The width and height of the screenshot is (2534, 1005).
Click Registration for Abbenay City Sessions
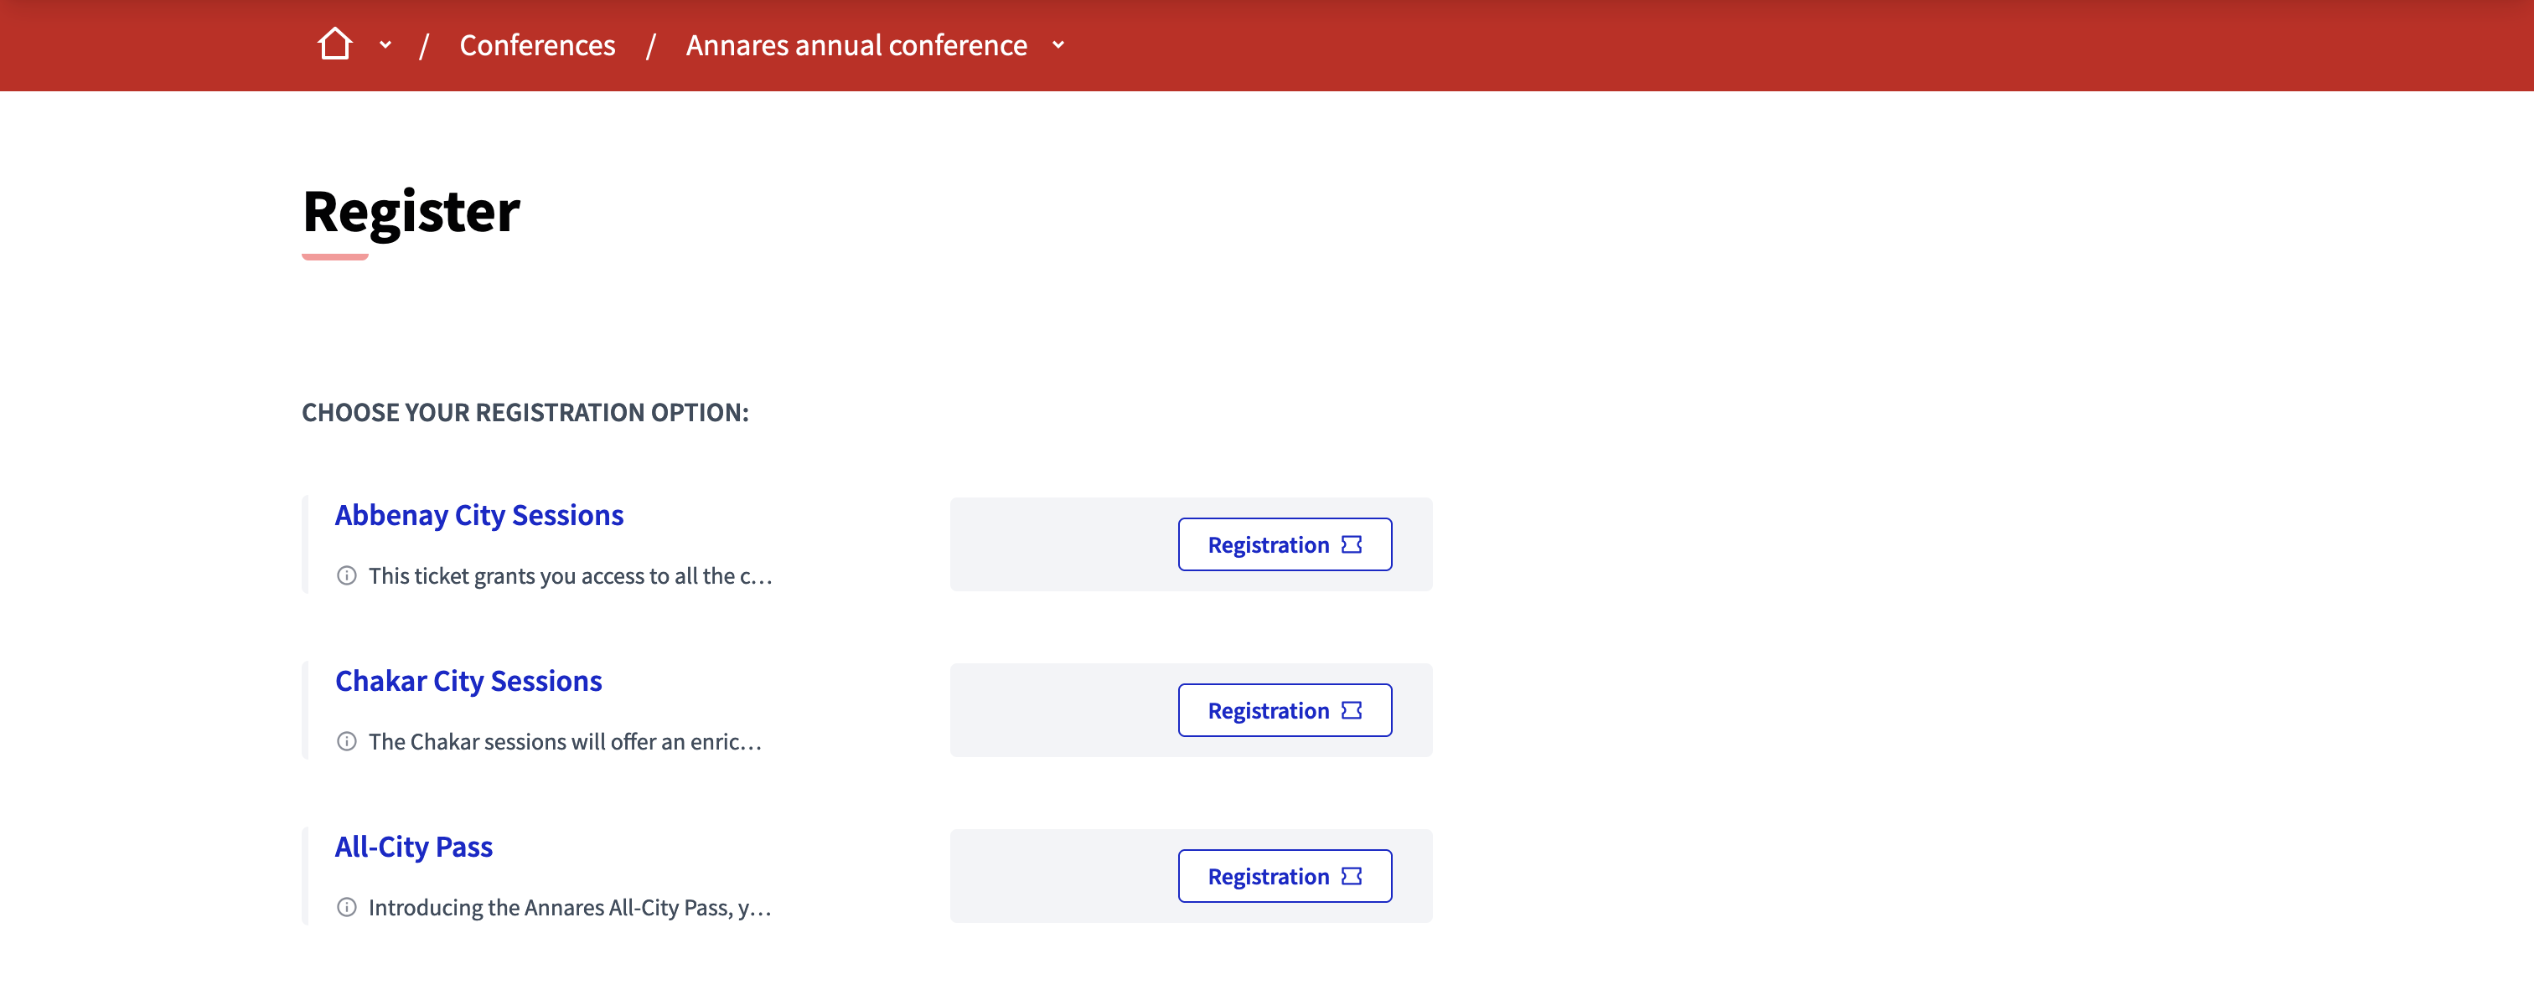(1285, 543)
